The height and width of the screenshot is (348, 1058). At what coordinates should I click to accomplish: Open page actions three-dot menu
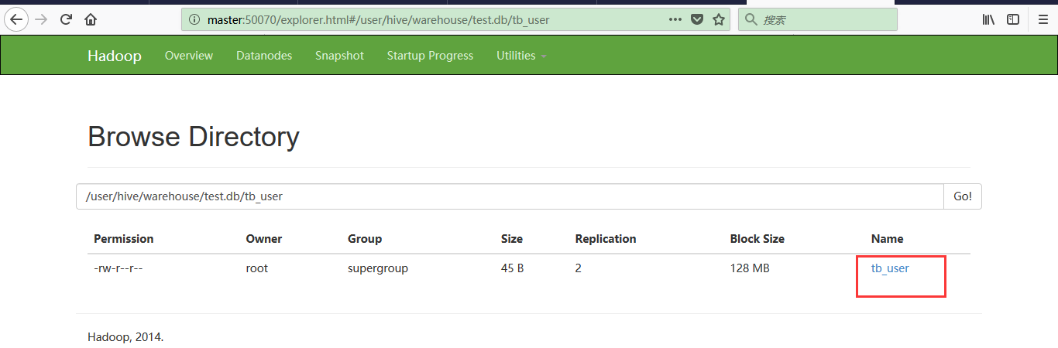(x=675, y=19)
